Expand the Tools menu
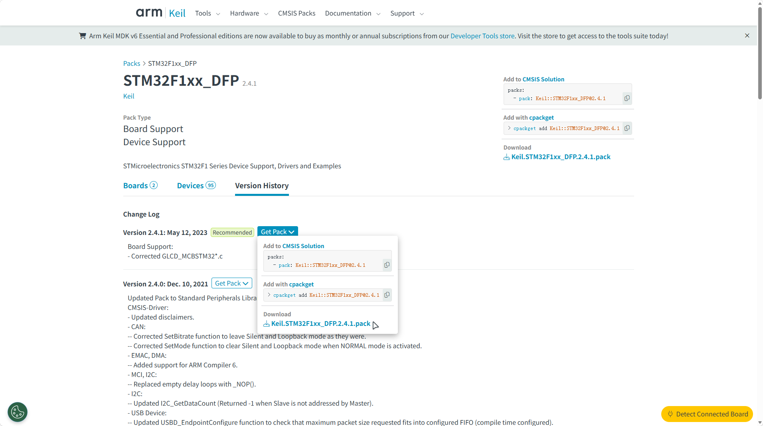This screenshot has height=426, width=763. pos(208,13)
